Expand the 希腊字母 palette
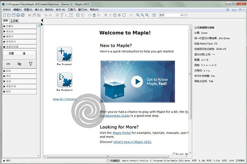The width and height of the screenshot is (247, 164). 19,87
